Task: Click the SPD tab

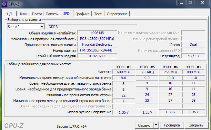Action: point(66,14)
